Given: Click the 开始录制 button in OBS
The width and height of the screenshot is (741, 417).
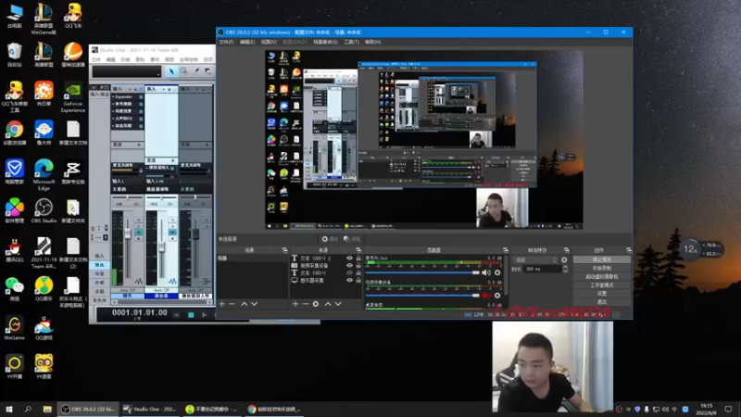Looking at the screenshot, I should [601, 268].
